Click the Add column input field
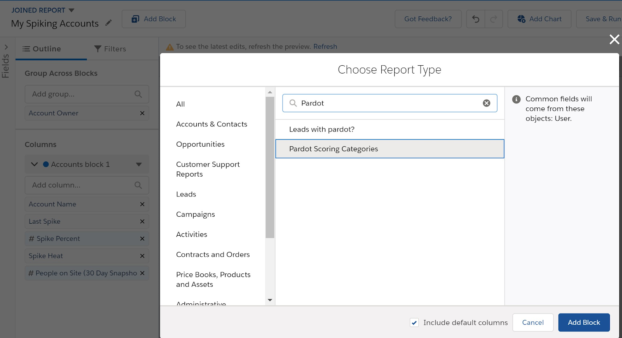This screenshot has width=622, height=338. click(87, 185)
